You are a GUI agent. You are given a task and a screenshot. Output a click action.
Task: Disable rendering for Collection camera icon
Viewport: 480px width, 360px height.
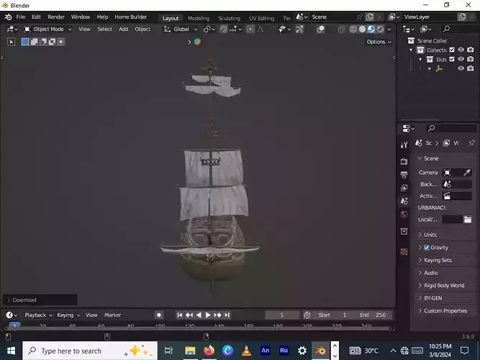point(471,50)
